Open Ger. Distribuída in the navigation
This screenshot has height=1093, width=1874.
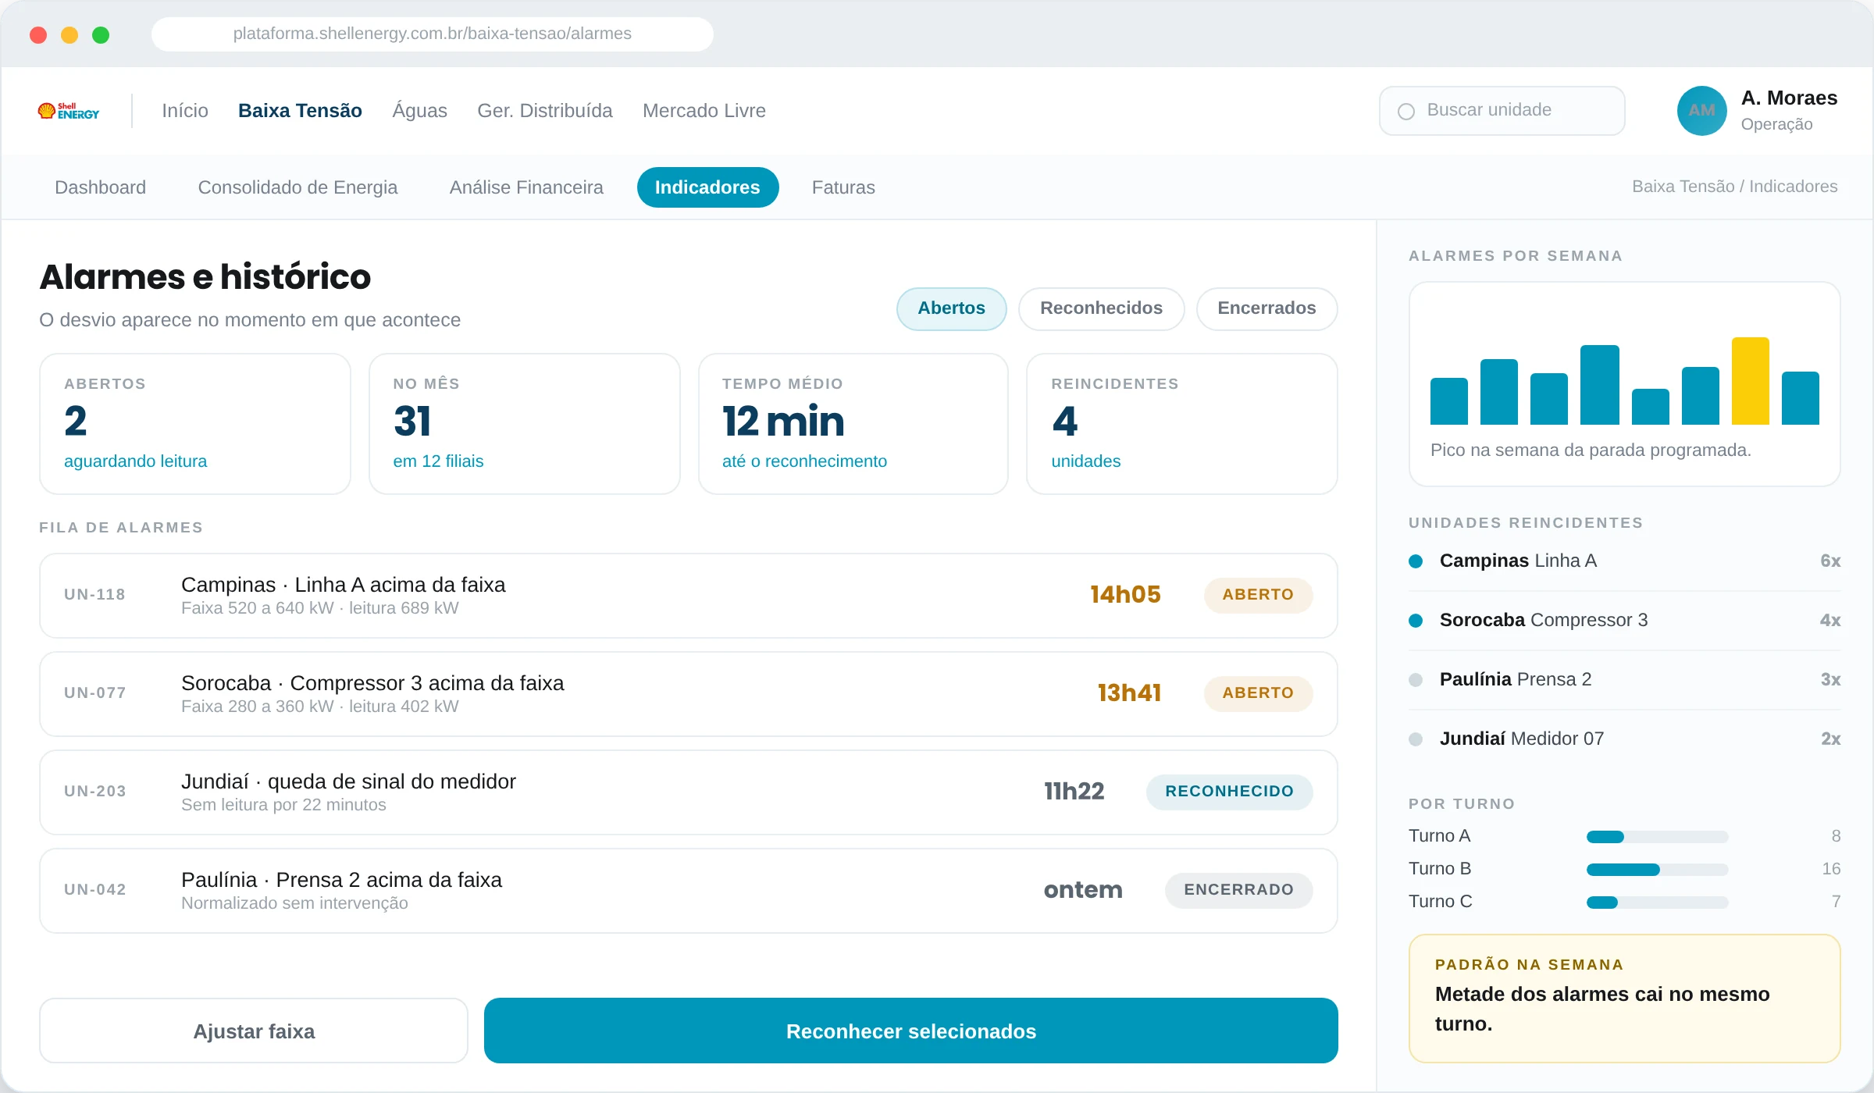click(x=545, y=111)
